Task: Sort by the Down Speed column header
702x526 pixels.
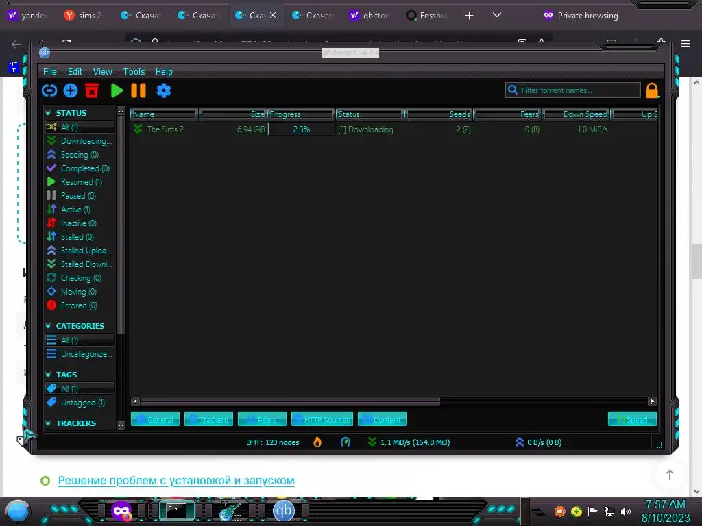Action: click(576, 114)
